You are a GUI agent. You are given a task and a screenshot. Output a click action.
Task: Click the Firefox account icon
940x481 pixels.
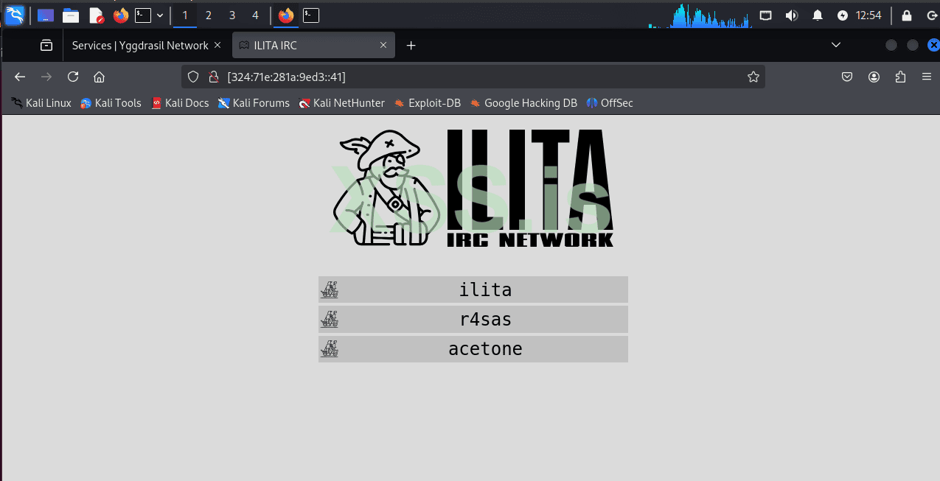(x=874, y=76)
